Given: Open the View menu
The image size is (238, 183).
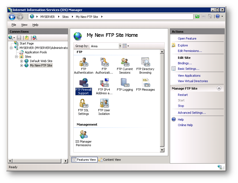Looking at the screenshot, I should (24, 25).
